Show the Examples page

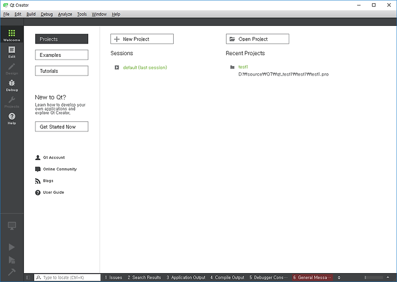tap(62, 55)
